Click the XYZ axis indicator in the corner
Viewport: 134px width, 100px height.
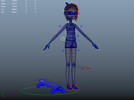click(3, 95)
